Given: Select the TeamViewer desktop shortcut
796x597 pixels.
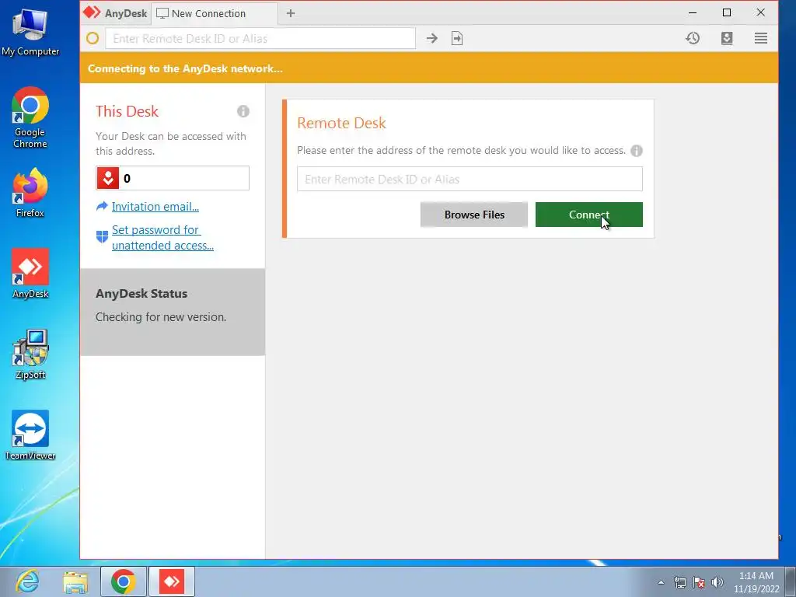Looking at the screenshot, I should [x=30, y=435].
